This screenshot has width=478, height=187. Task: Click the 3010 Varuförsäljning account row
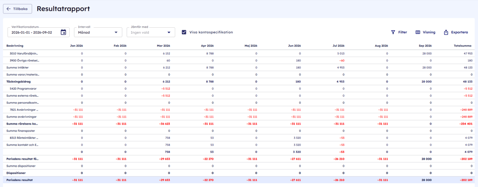pyautogui.click(x=239, y=53)
